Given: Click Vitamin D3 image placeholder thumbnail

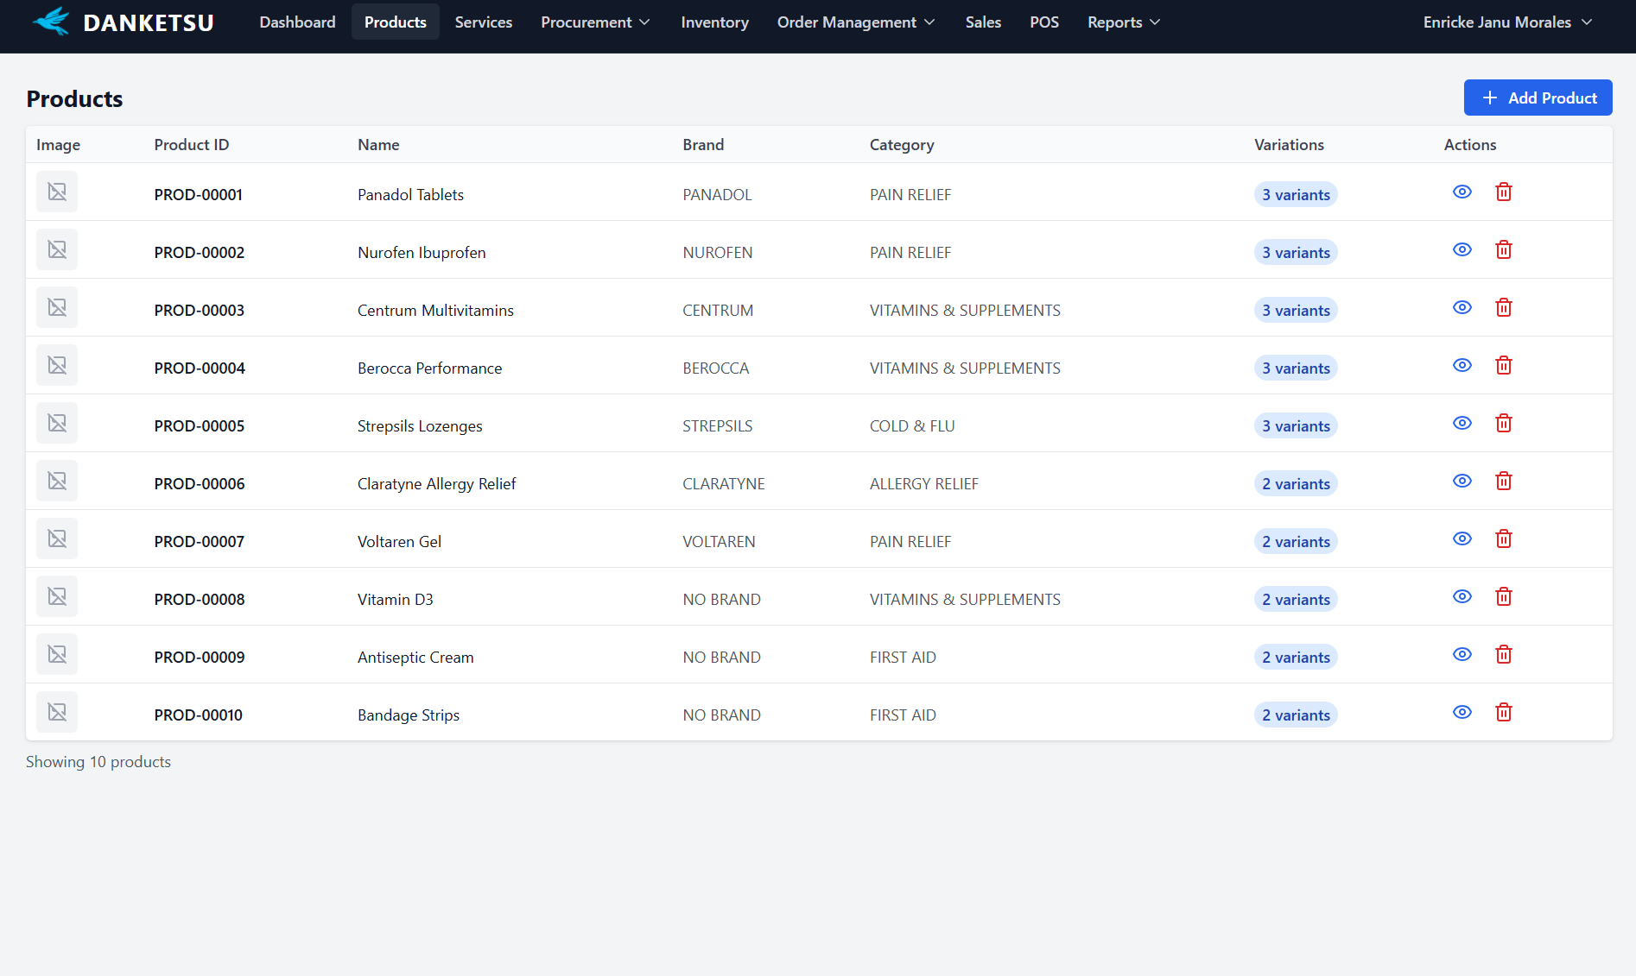Looking at the screenshot, I should pos(57,597).
